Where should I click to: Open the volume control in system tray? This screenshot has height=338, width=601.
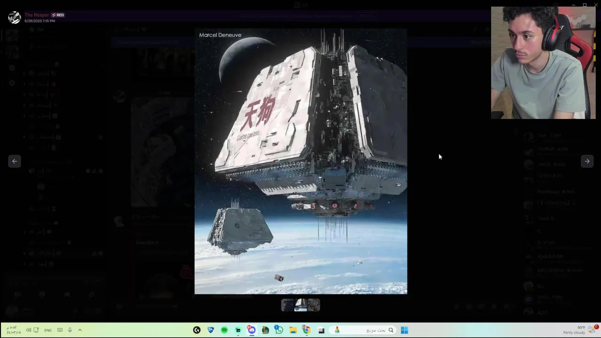tap(28, 330)
